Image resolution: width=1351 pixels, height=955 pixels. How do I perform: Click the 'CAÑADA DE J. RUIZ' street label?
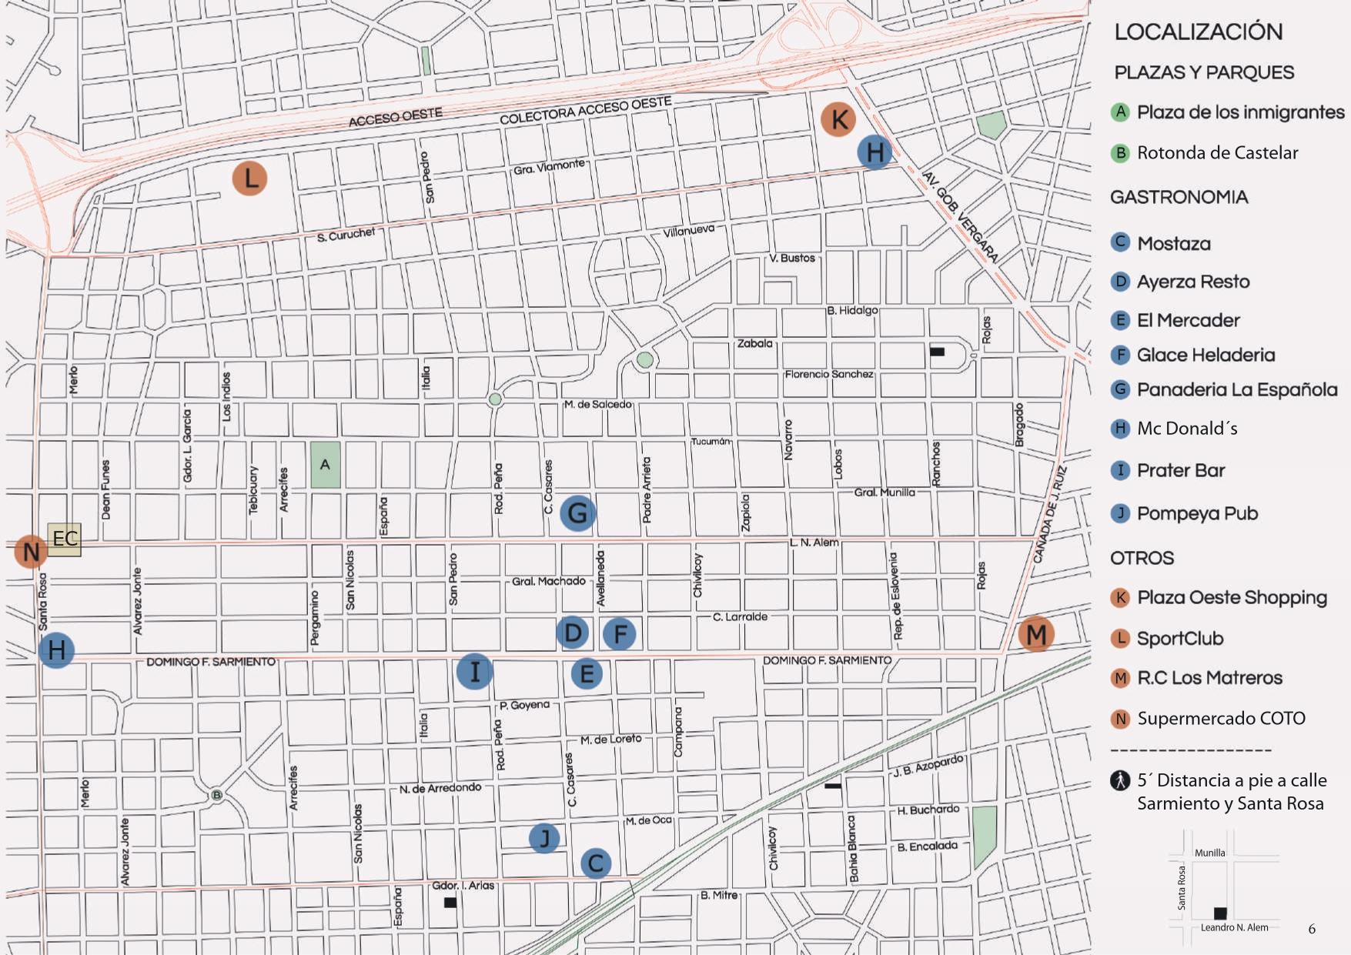point(1049,514)
